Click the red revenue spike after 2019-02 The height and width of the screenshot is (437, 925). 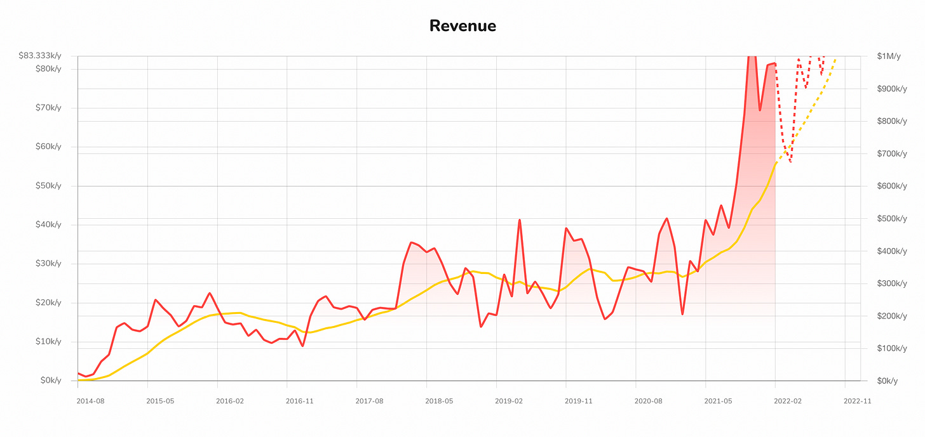point(520,221)
